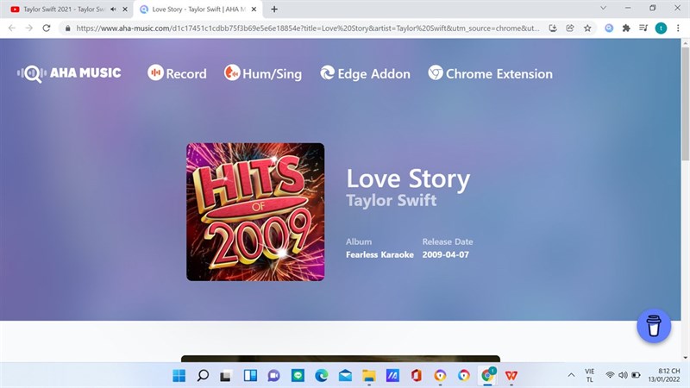This screenshot has width=690, height=388.
Task: Go back to the previous page
Action: 12,28
